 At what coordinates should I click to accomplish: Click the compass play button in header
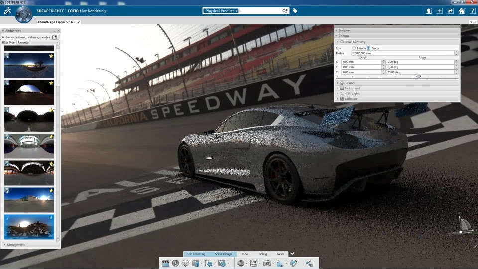[23, 14]
